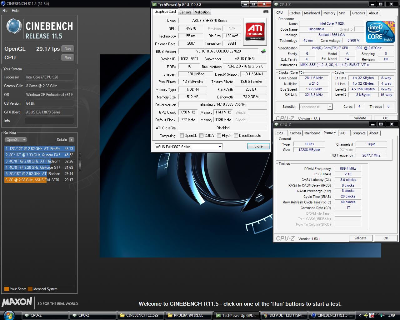The width and height of the screenshot is (400, 320).
Task: Open Mainboard tab in the CPU-Z processor window
Action: coord(312,13)
